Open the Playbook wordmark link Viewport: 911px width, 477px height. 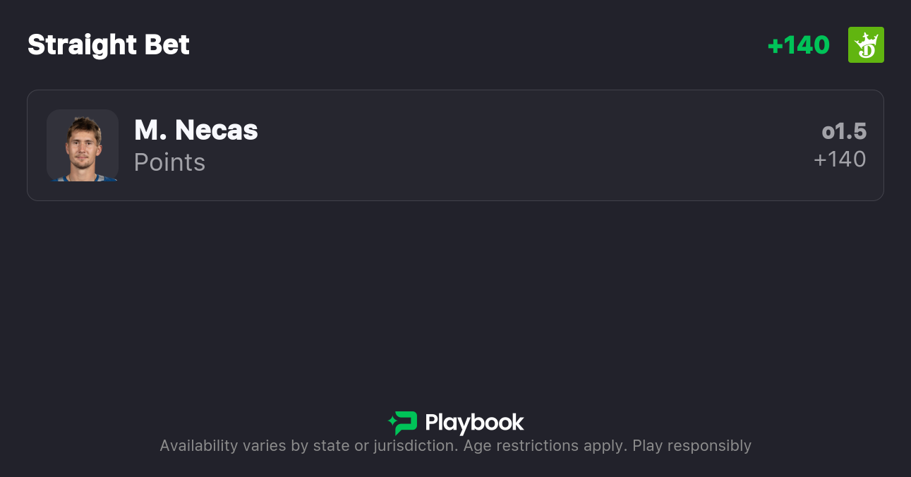tap(474, 423)
